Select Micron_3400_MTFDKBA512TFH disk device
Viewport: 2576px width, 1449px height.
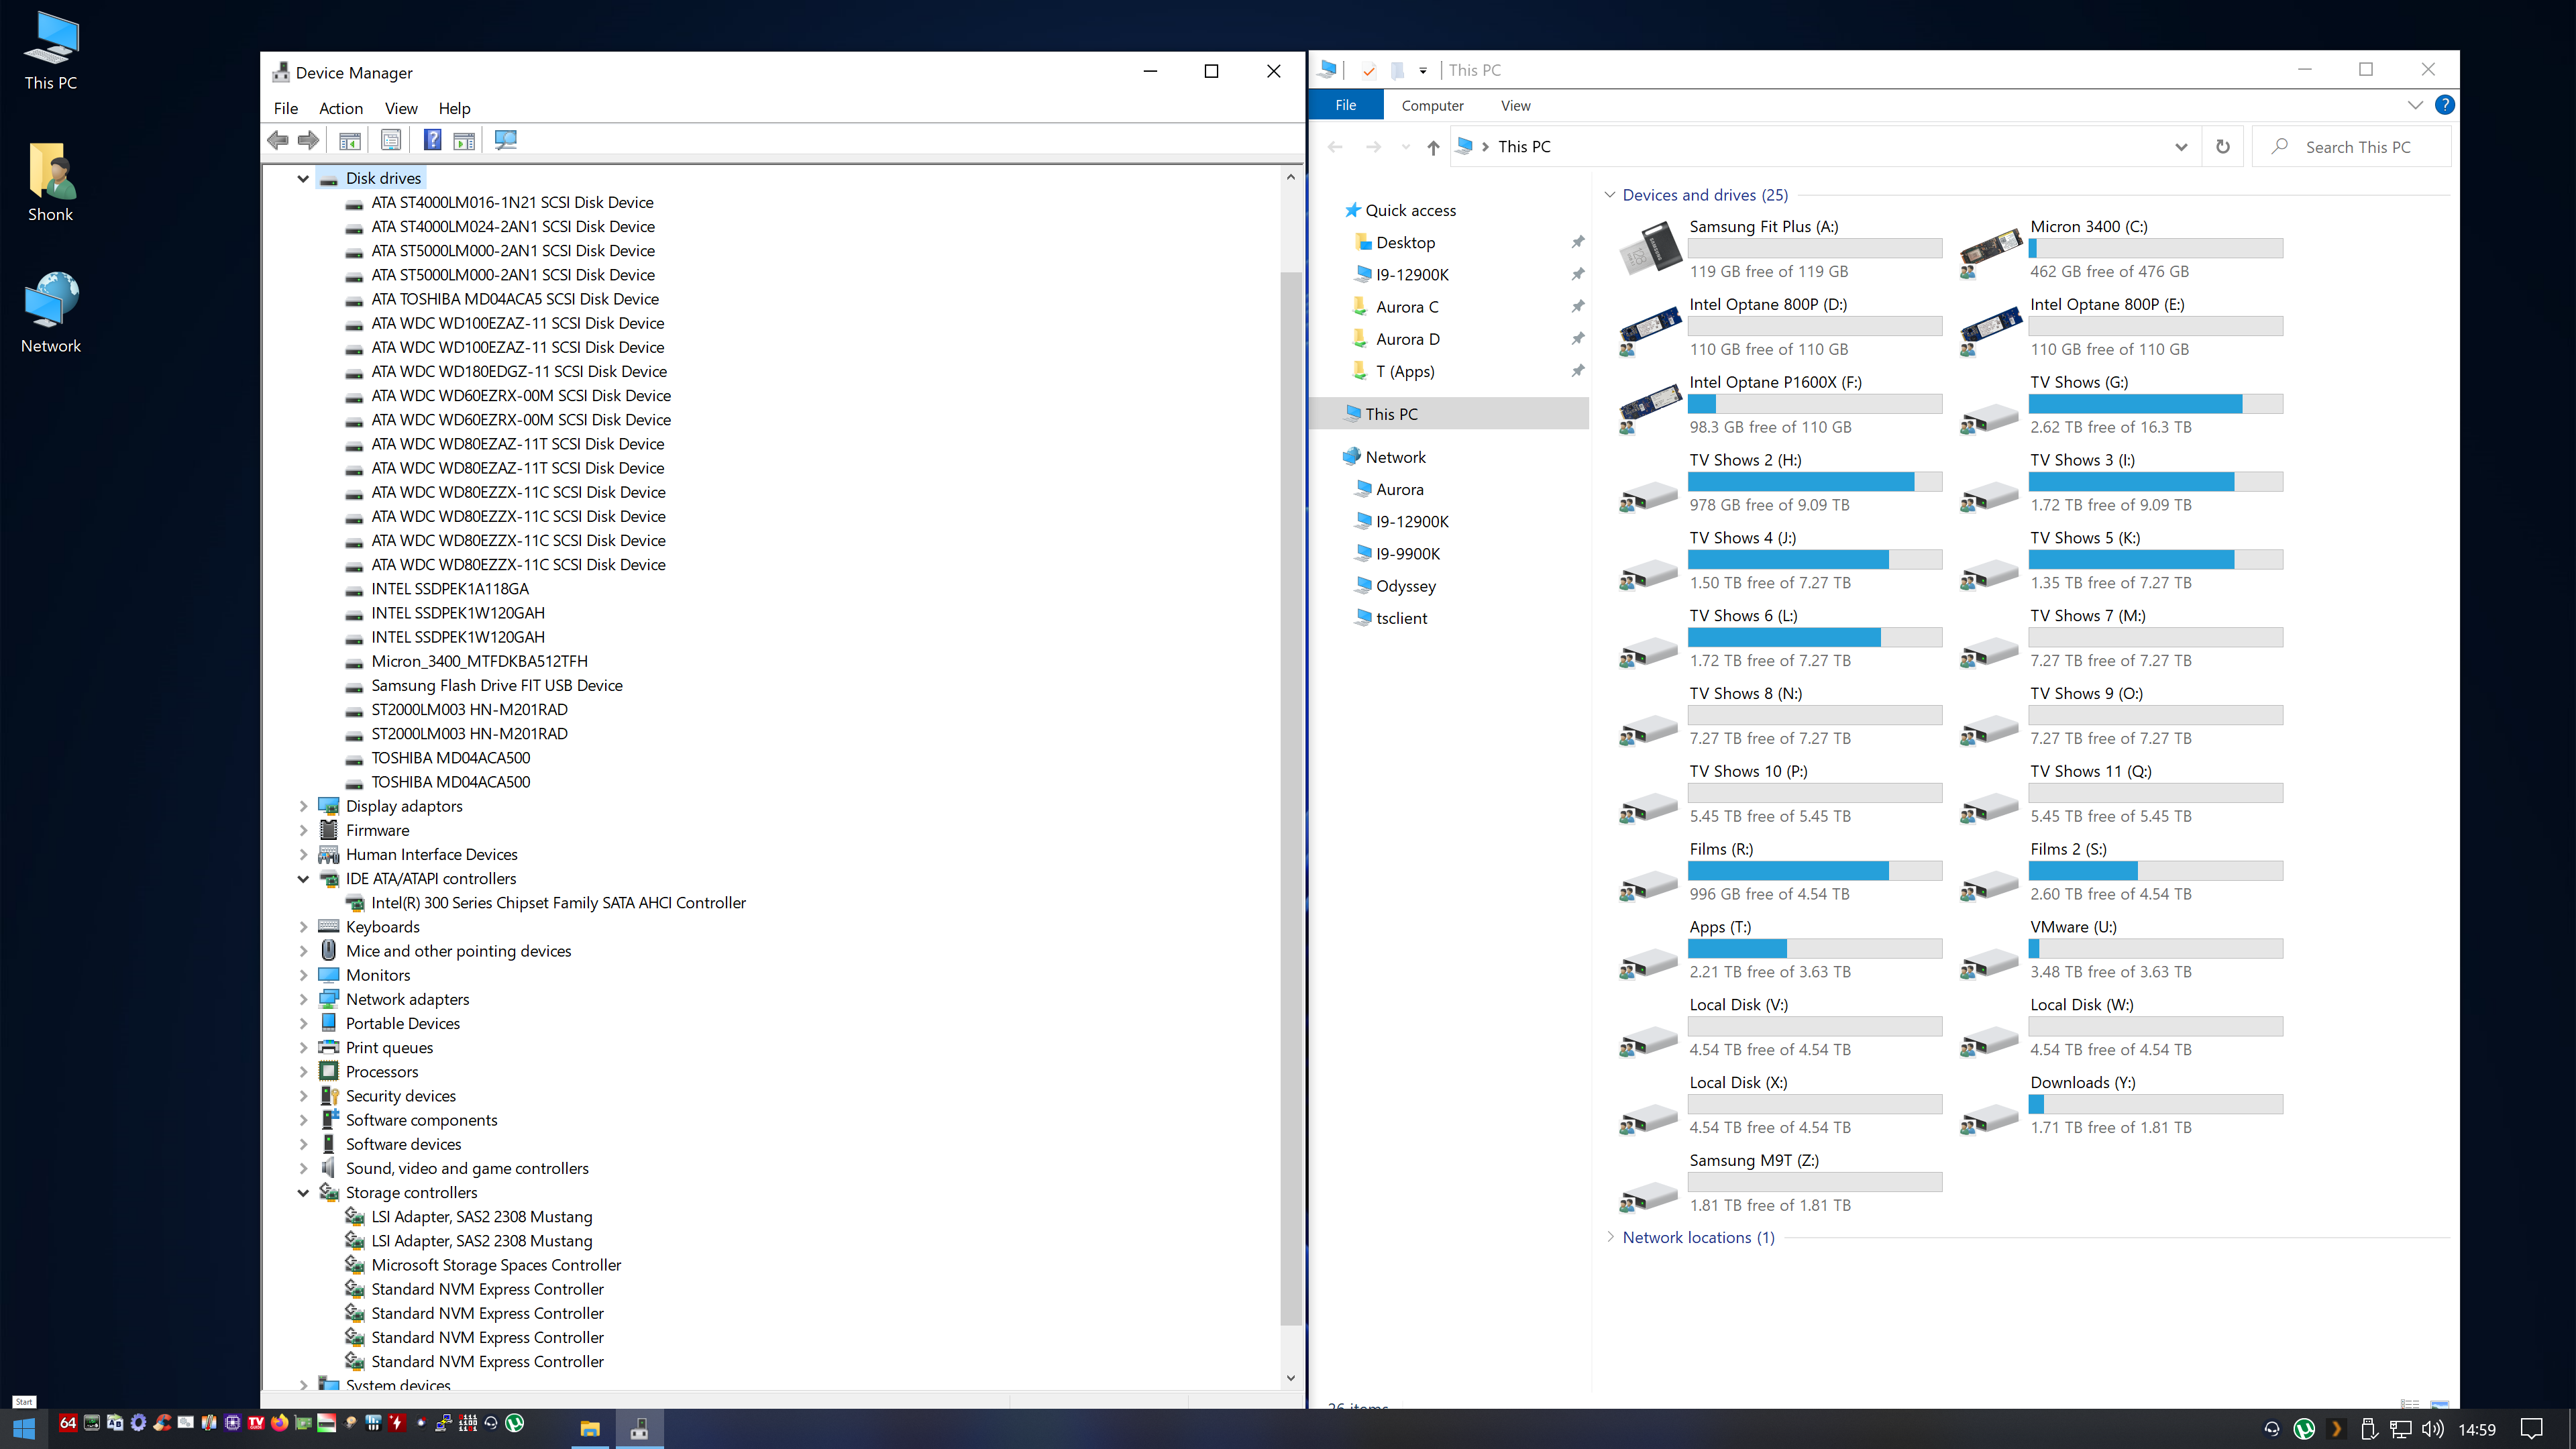coord(479,661)
